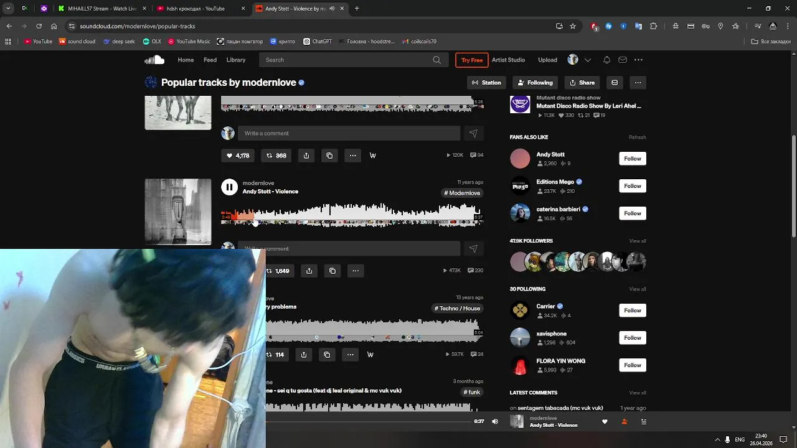Repost the Techno / House track with 114 reposts
This screenshot has width=797, height=448.
(276, 355)
